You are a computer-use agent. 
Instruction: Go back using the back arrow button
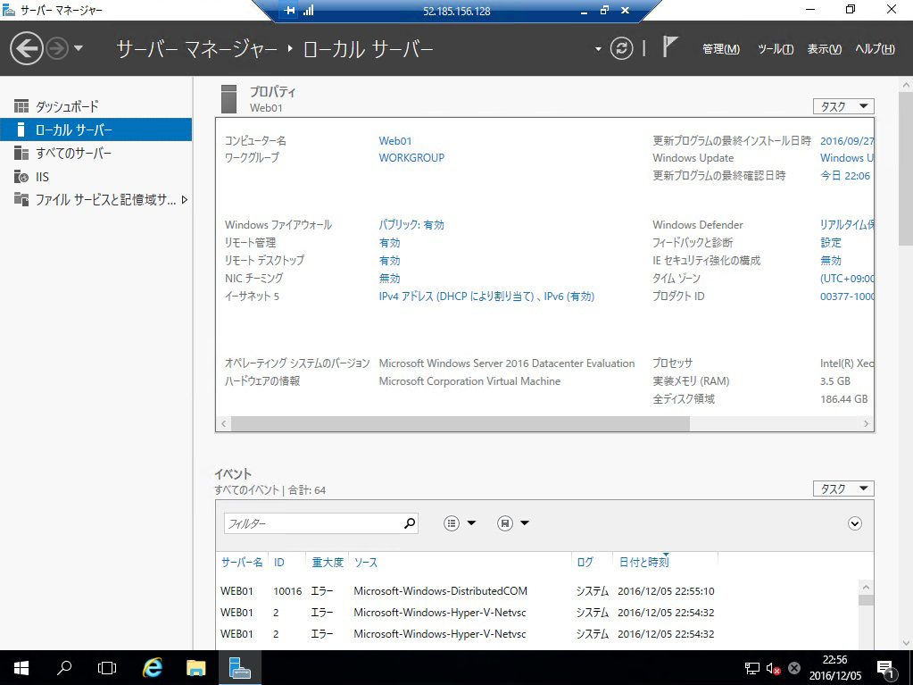pos(26,48)
